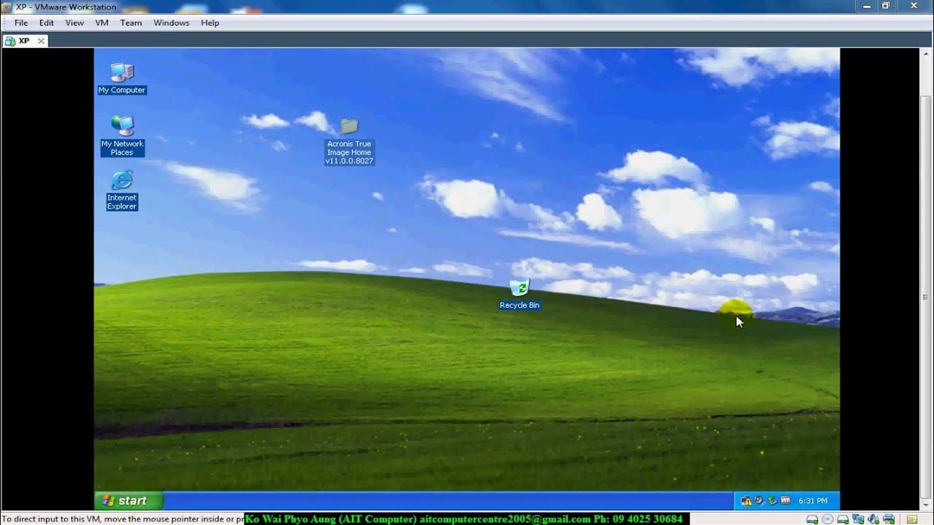This screenshot has height=525, width=934.
Task: Click the CD/DVD drive status icon
Action: [827, 519]
